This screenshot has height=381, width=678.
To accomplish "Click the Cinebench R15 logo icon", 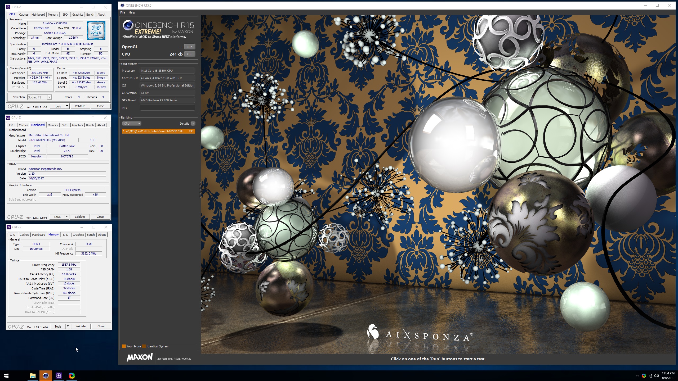I will coord(128,25).
